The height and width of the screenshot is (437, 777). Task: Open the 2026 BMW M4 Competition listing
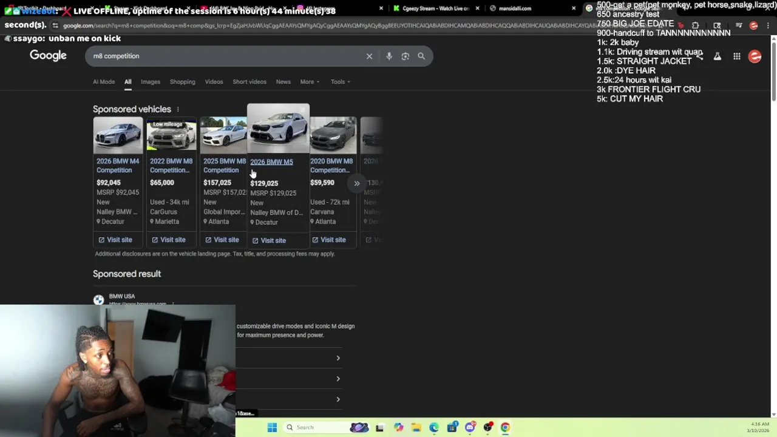[x=118, y=166]
